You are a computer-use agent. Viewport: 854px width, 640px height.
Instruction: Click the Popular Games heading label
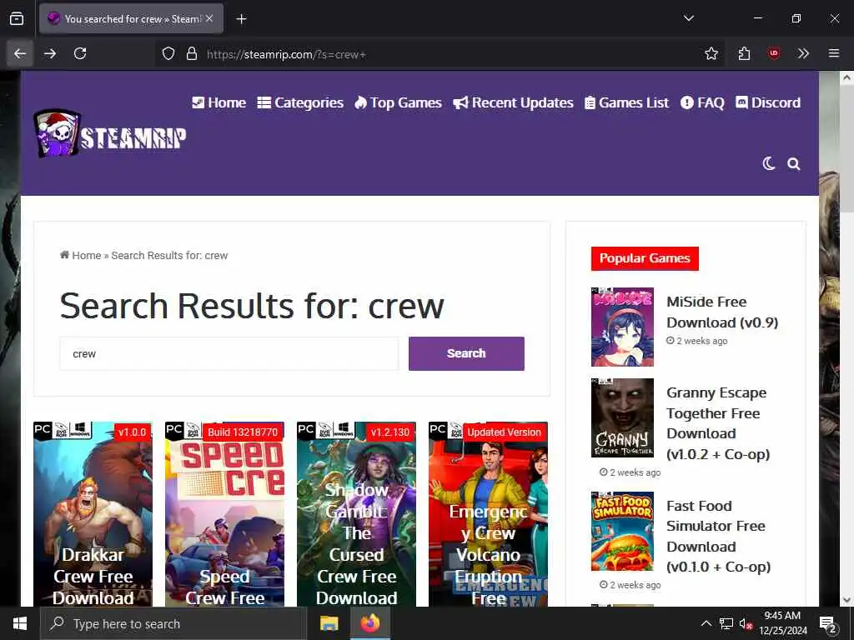pos(645,258)
